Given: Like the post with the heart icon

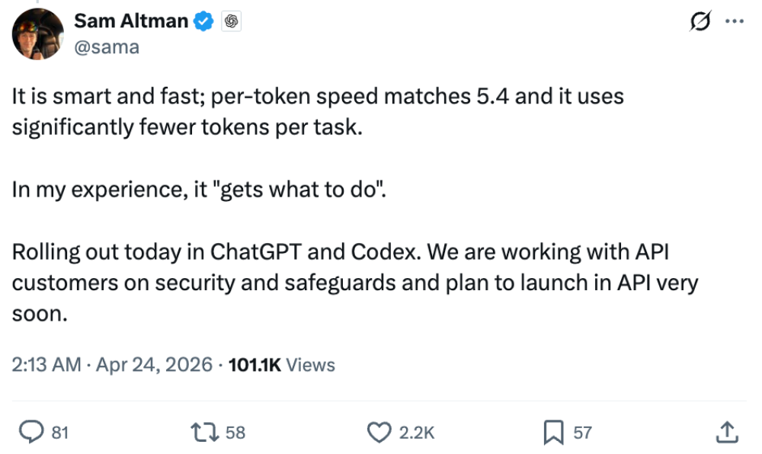Looking at the screenshot, I should coord(379,432).
